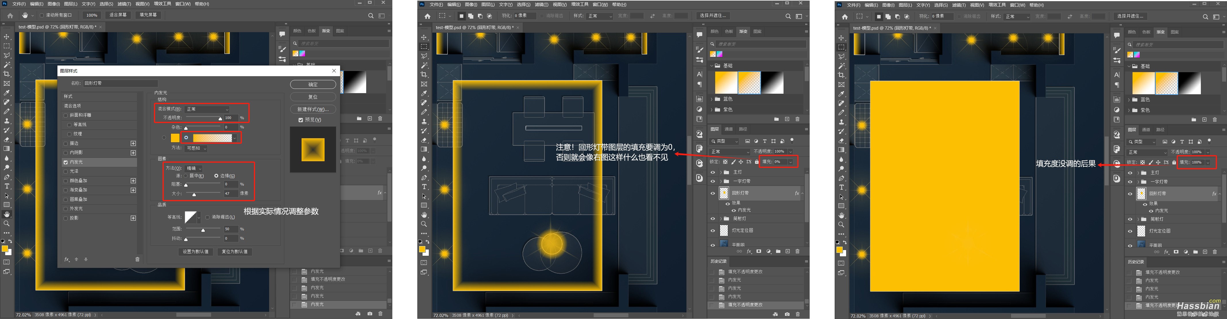The height and width of the screenshot is (319, 1227).
Task: Select the Move tool in left screenshot
Action: click(7, 37)
